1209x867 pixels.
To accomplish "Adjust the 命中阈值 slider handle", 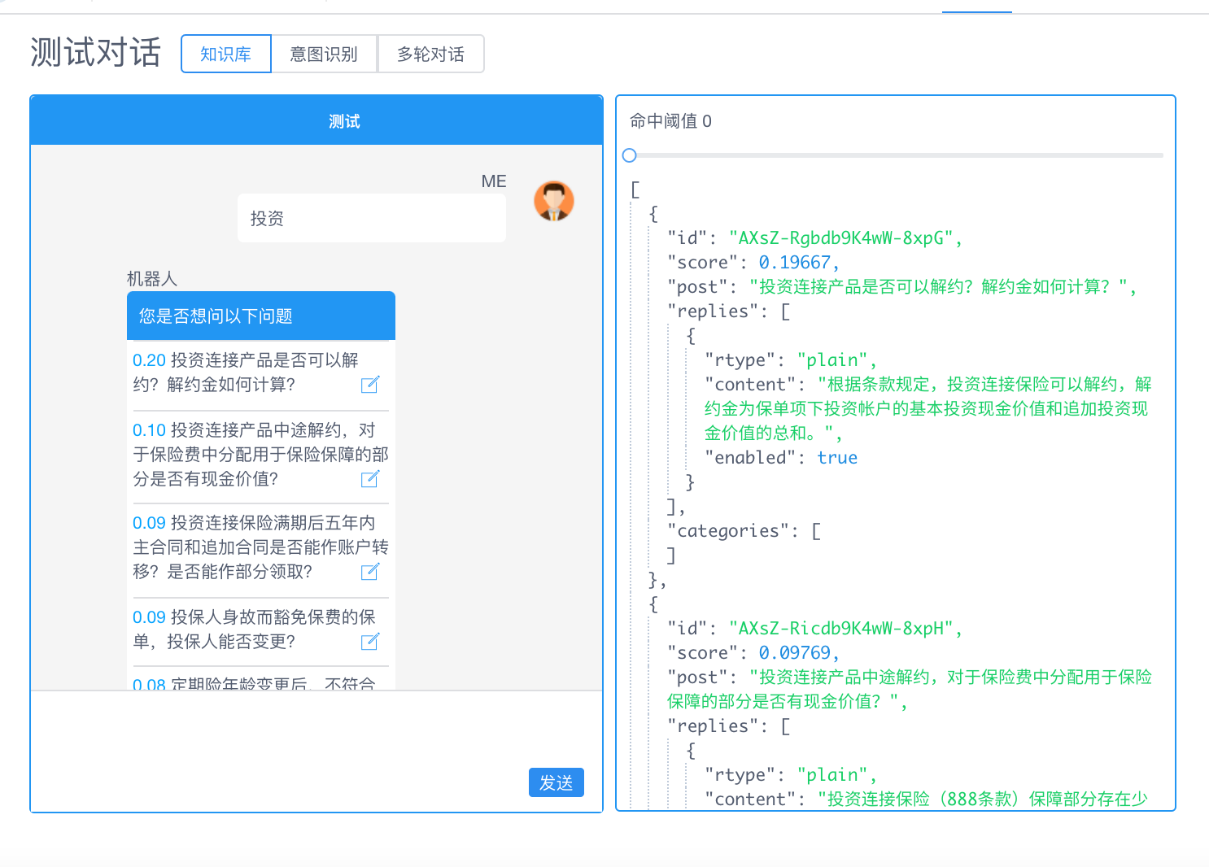I will (x=629, y=155).
